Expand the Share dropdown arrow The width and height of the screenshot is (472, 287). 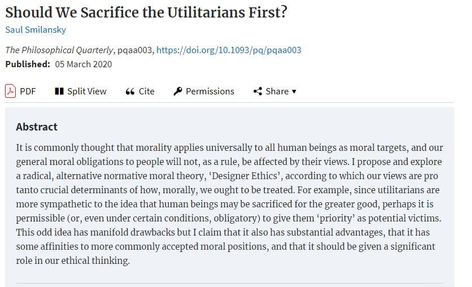pos(294,92)
